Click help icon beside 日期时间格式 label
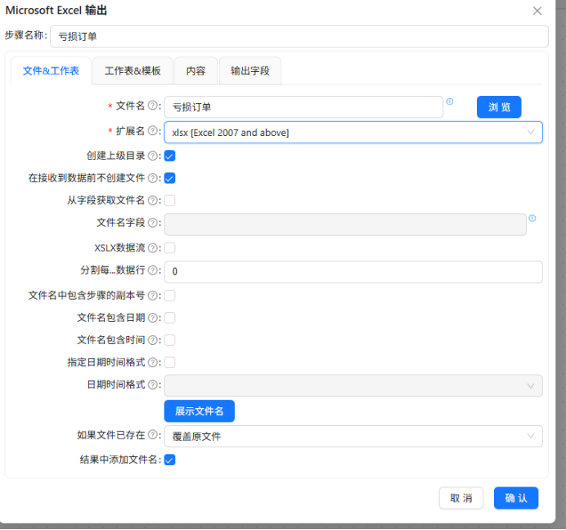This screenshot has width=566, height=530. [153, 385]
